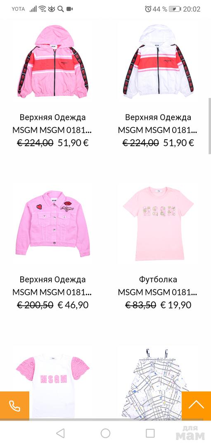Tap the Android home circle button
Image resolution: width=211 pixels, height=446 pixels.
(106, 433)
